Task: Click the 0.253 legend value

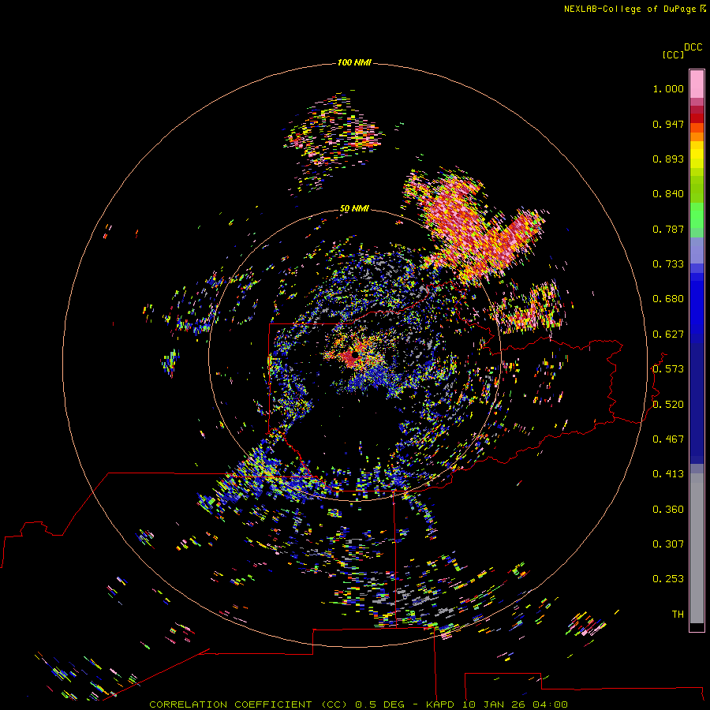Action: (668, 579)
